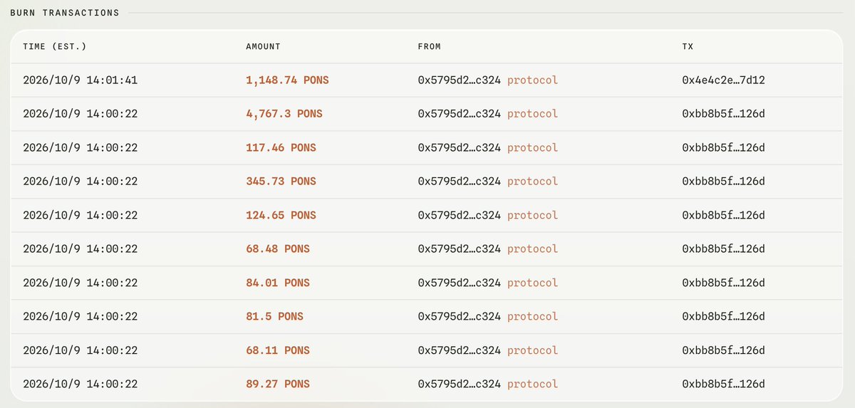The width and height of the screenshot is (855, 408).
Task: Click the protocol tag in the 124.65 PONS row
Action: 533,215
